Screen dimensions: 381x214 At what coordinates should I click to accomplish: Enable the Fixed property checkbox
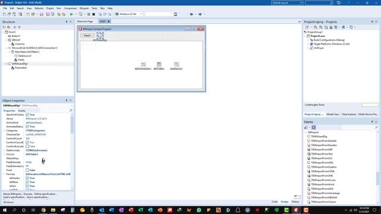27,170
